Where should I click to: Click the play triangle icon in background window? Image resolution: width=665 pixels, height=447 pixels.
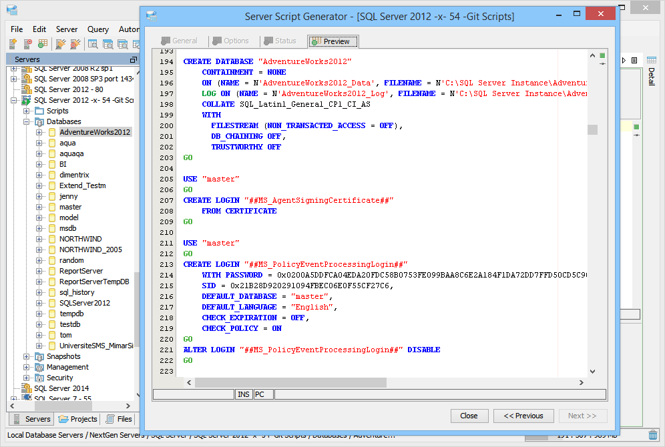click(624, 61)
